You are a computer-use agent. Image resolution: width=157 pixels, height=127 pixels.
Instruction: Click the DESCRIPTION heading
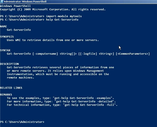(x=9, y=64)
